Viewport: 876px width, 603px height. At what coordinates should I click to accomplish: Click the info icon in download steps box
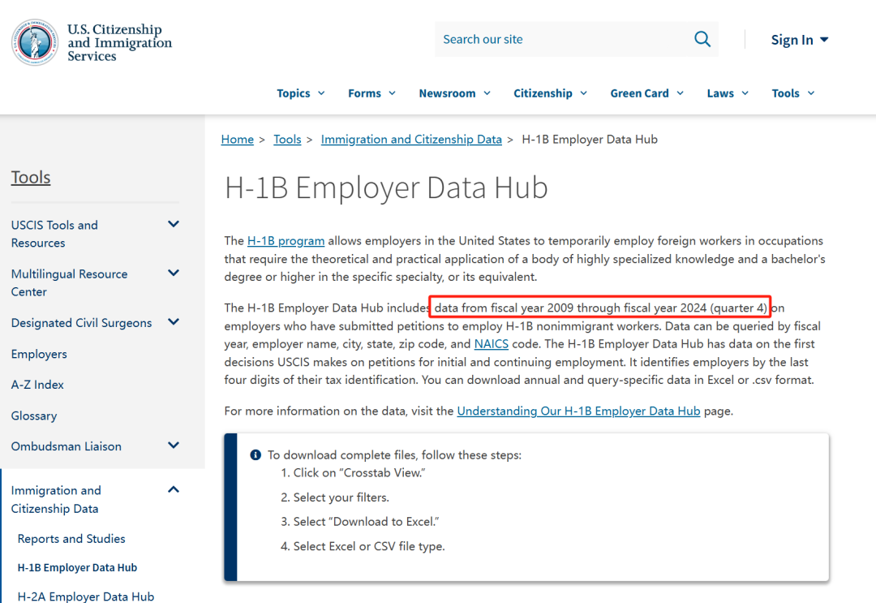[x=255, y=455]
